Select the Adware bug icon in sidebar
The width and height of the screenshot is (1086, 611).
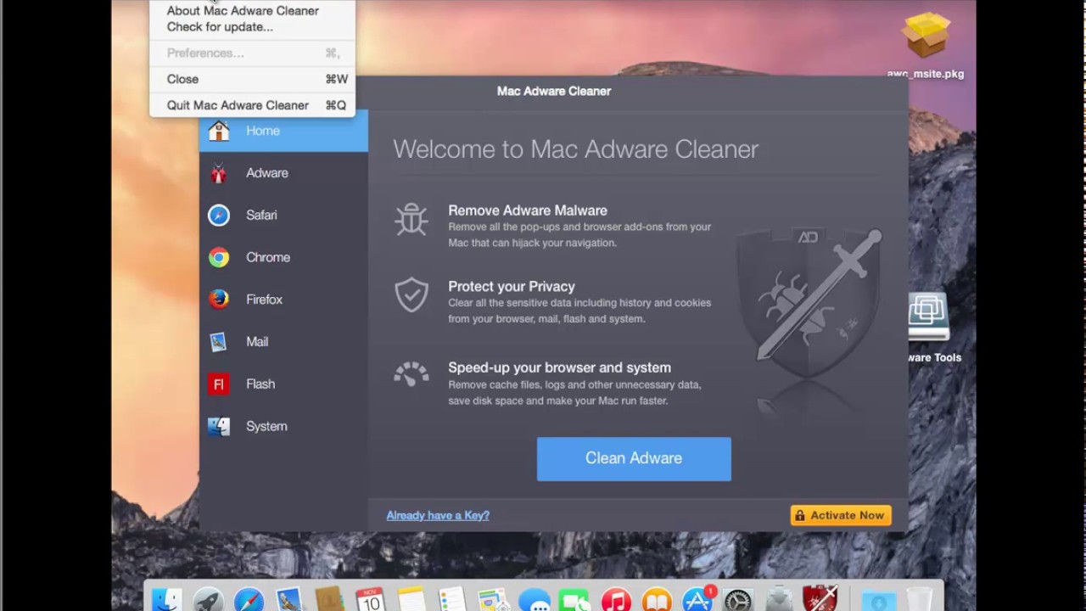219,173
